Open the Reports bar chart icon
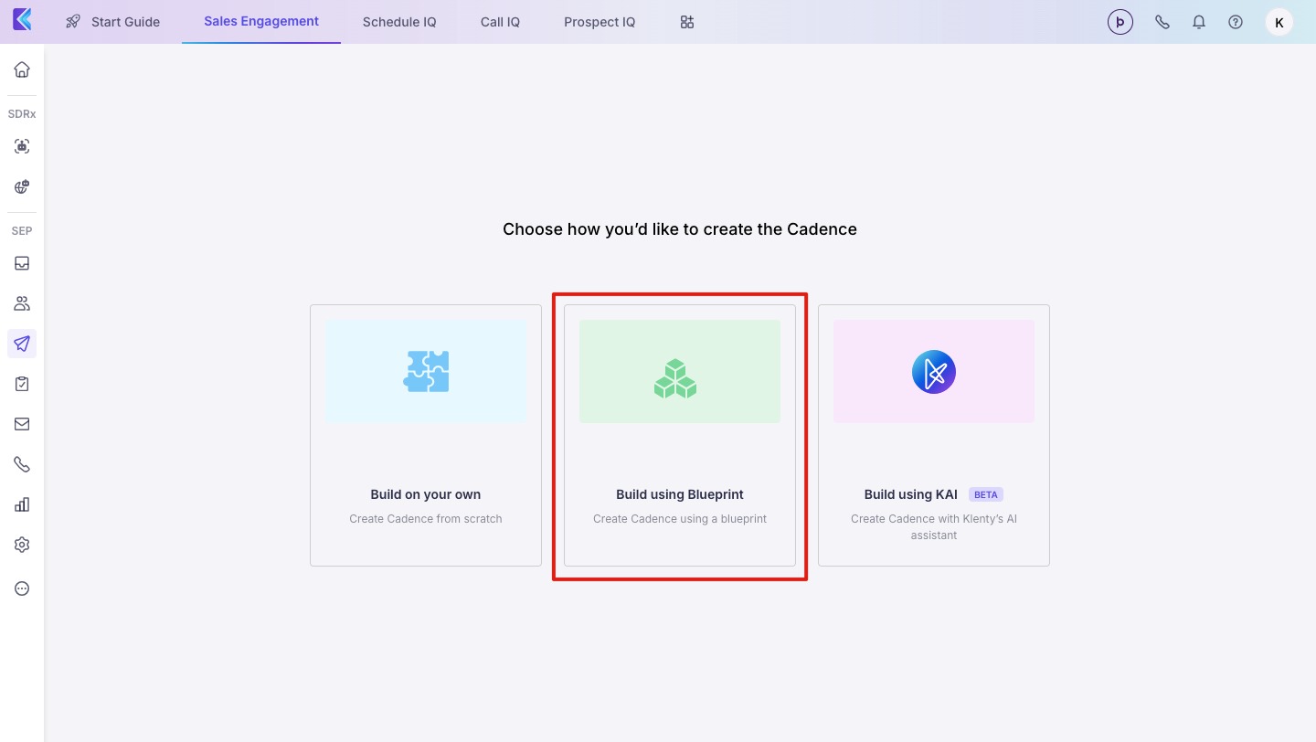 22,504
